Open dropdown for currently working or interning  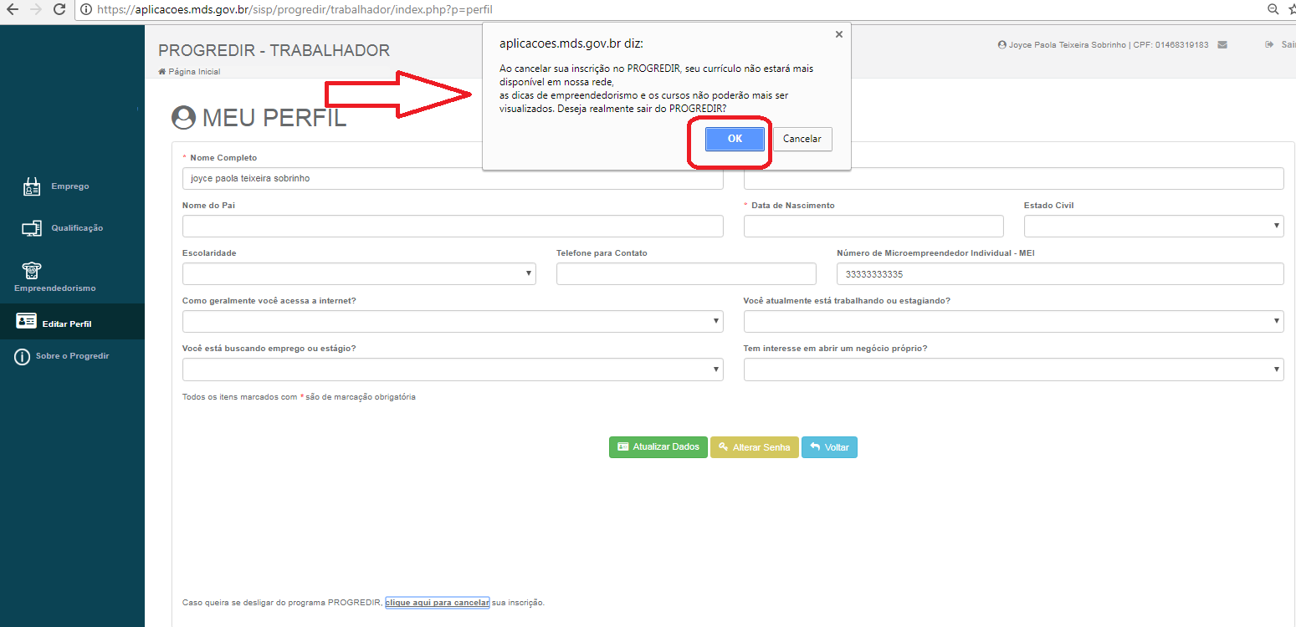pos(1012,321)
